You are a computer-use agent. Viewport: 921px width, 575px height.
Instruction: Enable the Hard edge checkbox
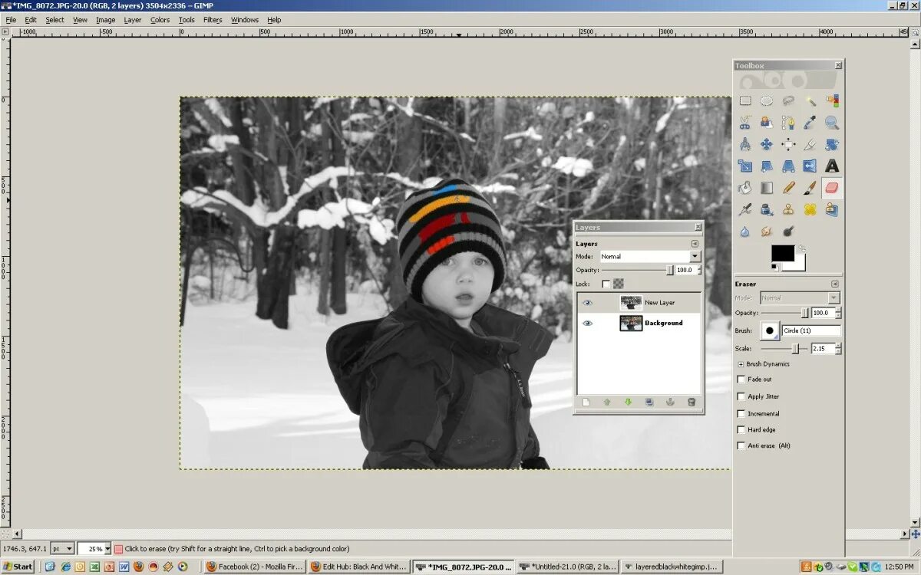click(741, 429)
